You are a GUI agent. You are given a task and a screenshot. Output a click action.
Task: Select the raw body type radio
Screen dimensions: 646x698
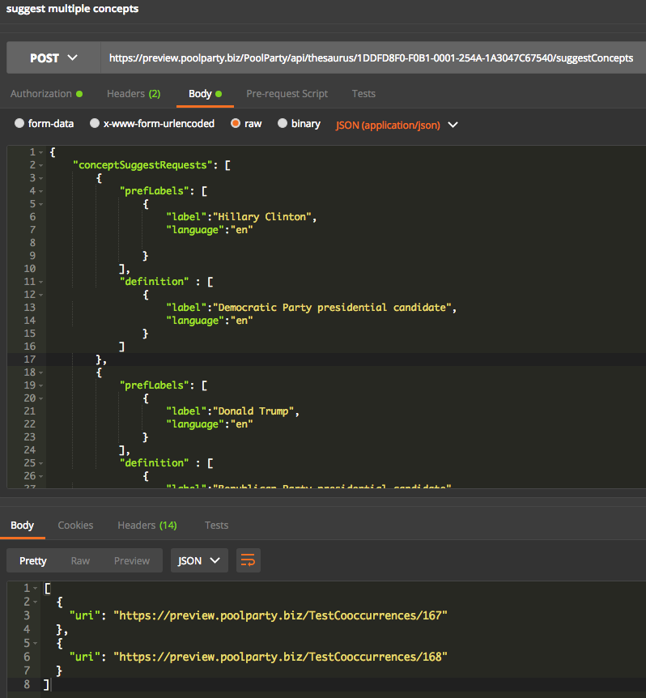click(x=236, y=124)
